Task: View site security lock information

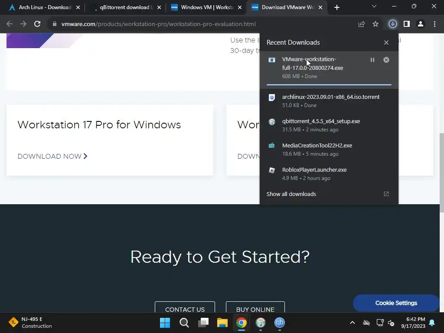Action: point(55,24)
